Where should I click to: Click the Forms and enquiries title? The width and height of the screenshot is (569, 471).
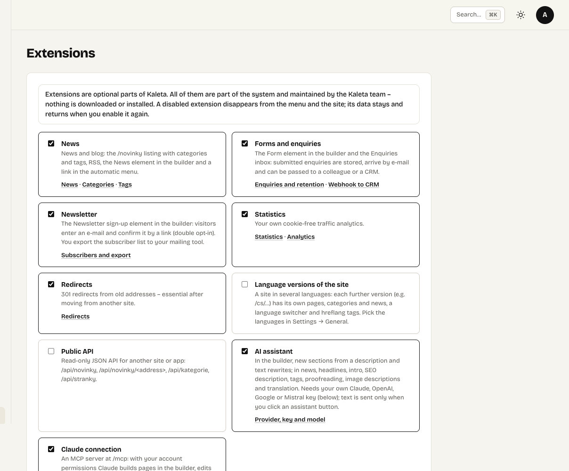pos(288,144)
